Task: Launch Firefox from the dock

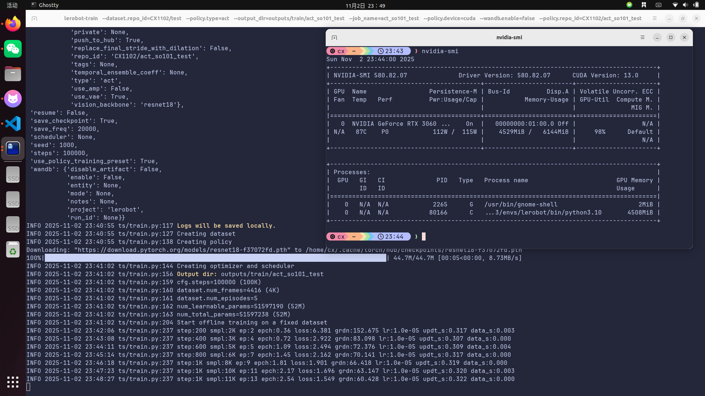Action: tap(13, 24)
